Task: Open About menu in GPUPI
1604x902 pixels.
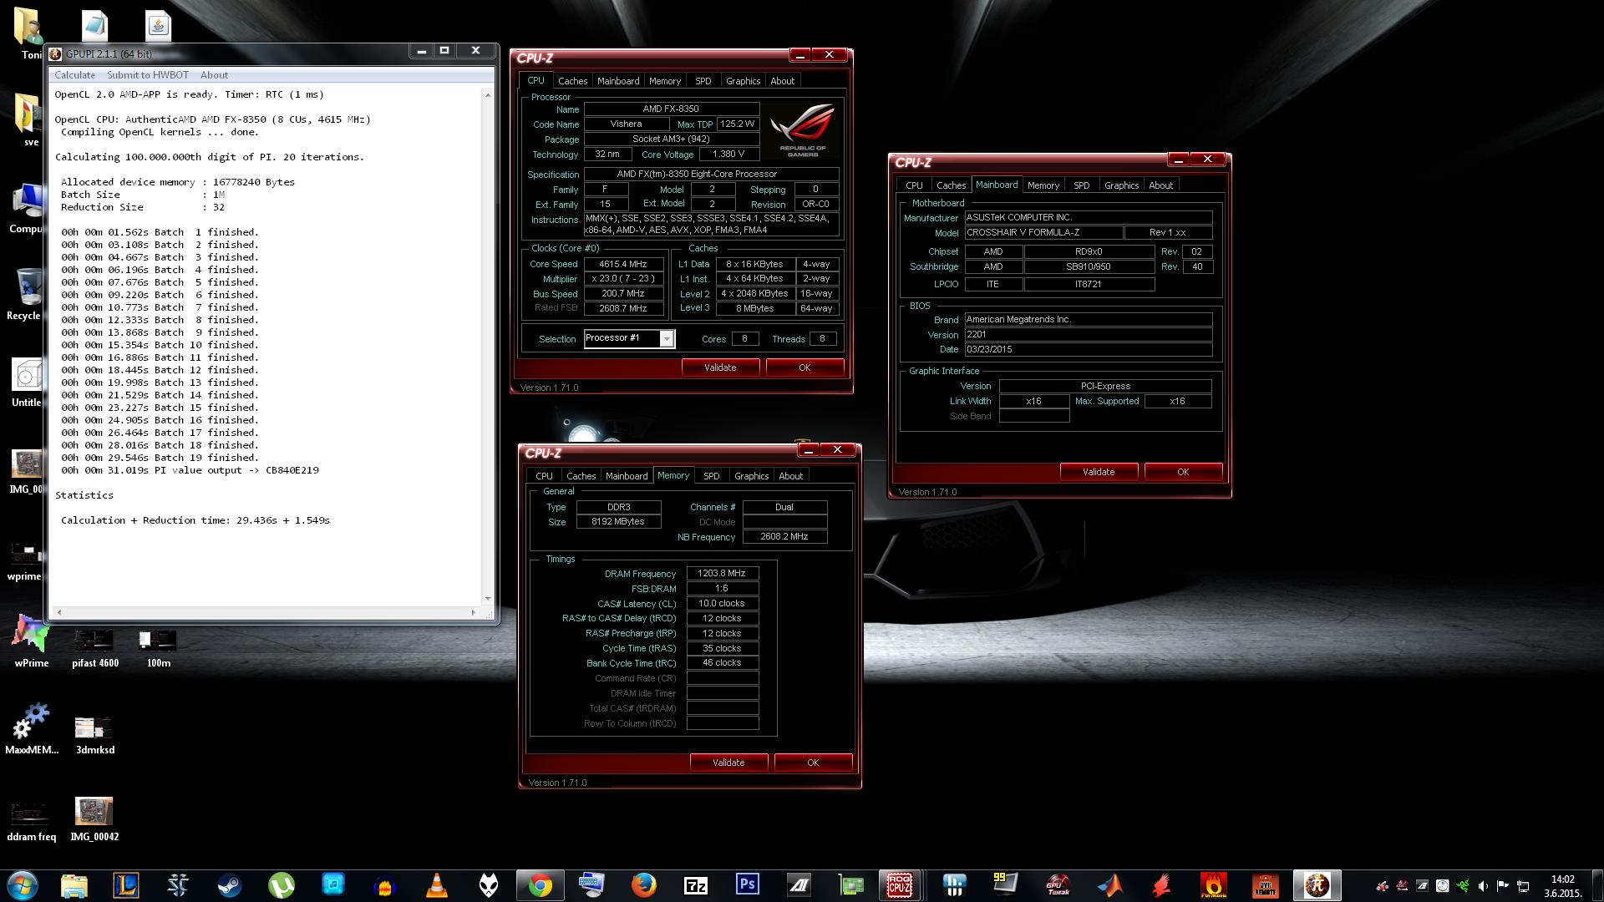Action: 214,75
